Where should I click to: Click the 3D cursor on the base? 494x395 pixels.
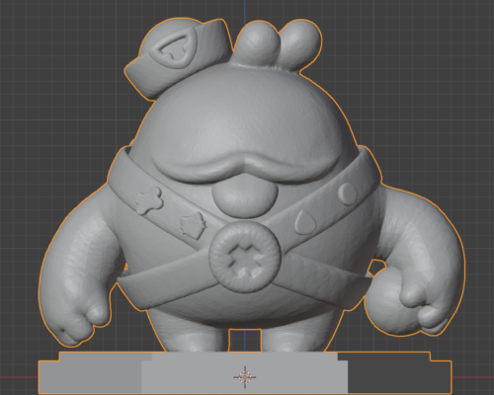(245, 377)
